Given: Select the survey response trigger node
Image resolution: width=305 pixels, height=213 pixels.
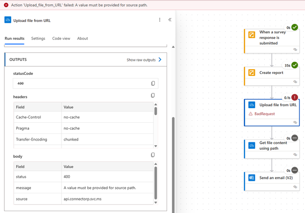Looking at the screenshot, I should (272, 37).
